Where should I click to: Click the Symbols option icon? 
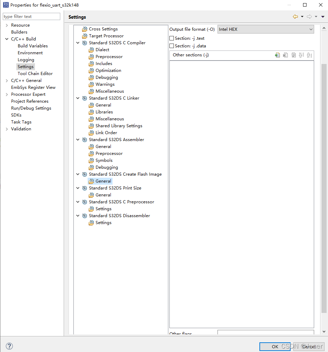pyautogui.click(x=91, y=160)
